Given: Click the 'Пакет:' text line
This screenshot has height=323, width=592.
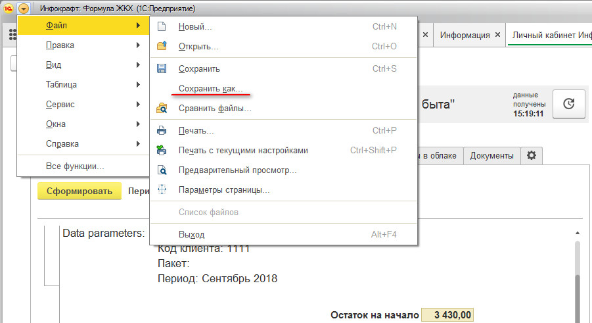Looking at the screenshot, I should click(x=173, y=263).
